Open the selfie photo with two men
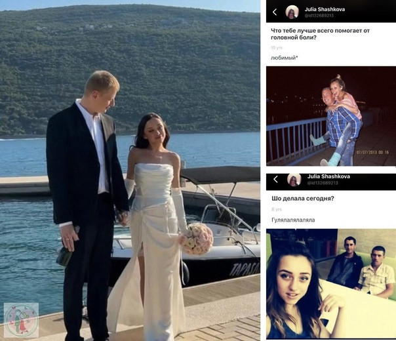The width and height of the screenshot is (396, 341). (331, 284)
